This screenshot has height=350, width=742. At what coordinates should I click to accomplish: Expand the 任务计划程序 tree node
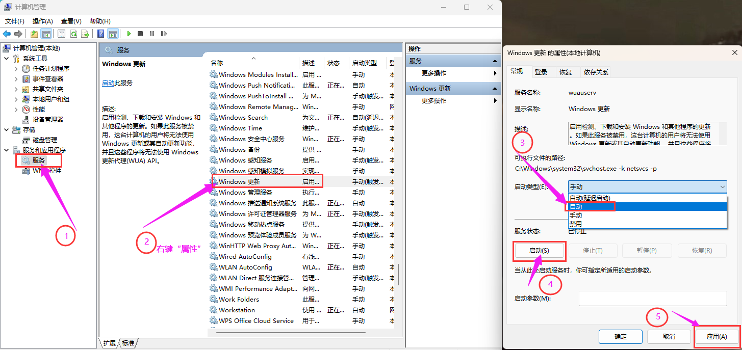pyautogui.click(x=16, y=69)
